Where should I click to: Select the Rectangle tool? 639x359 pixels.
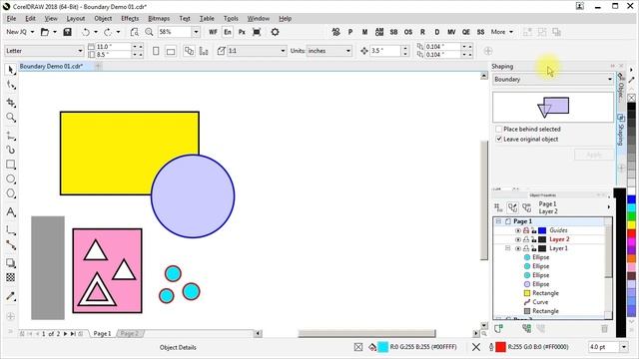coord(11,165)
